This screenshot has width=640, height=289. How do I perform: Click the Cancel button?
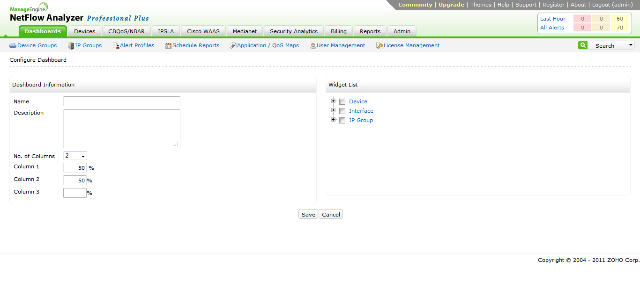tap(331, 214)
